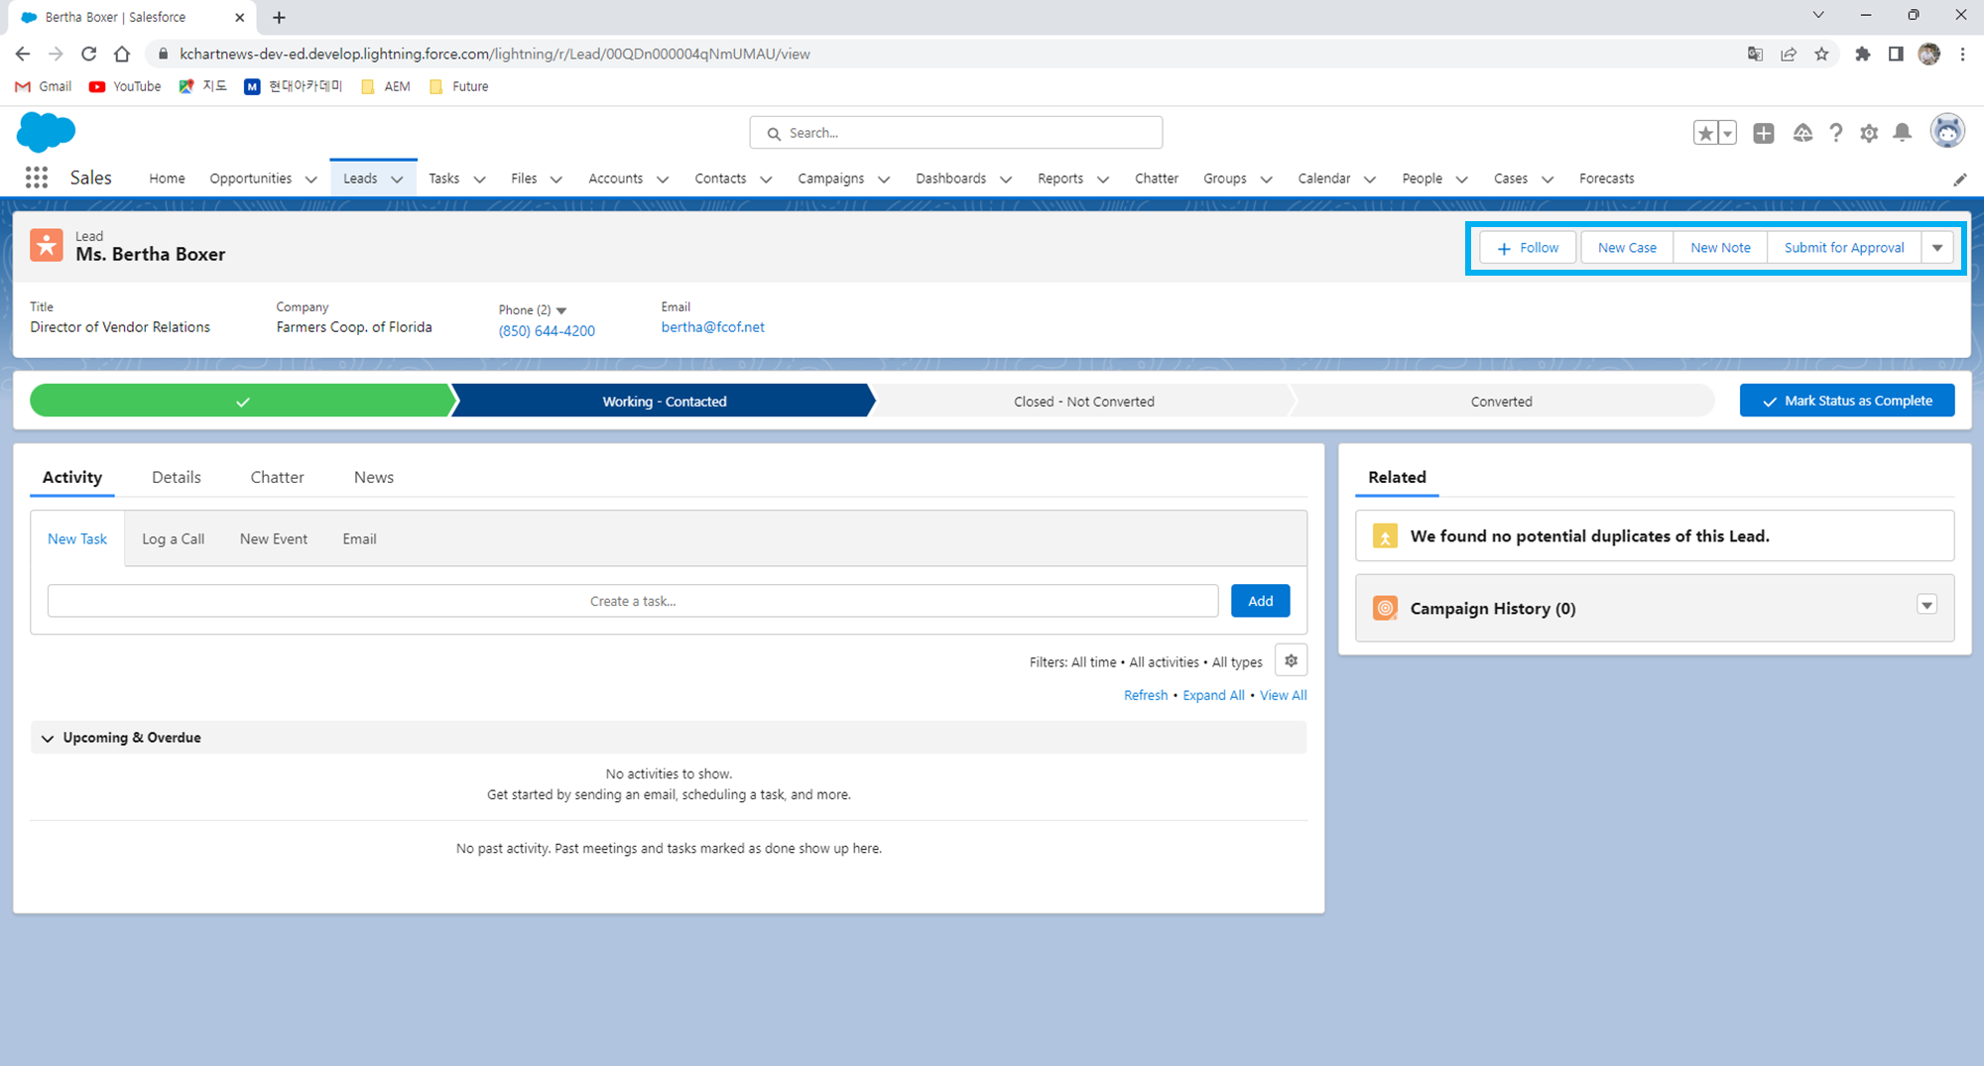Image resolution: width=1984 pixels, height=1066 pixels.
Task: Go to Home tab
Action: click(x=167, y=178)
